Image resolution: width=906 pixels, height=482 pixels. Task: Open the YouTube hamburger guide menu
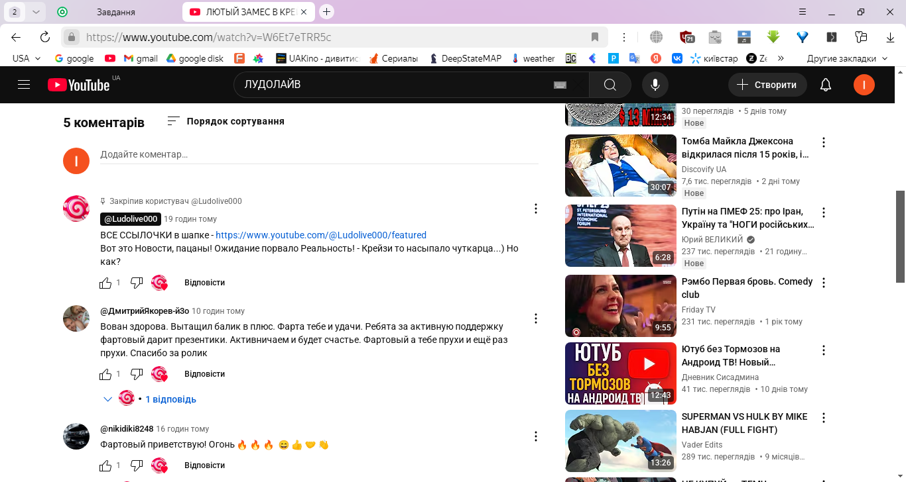pos(25,85)
